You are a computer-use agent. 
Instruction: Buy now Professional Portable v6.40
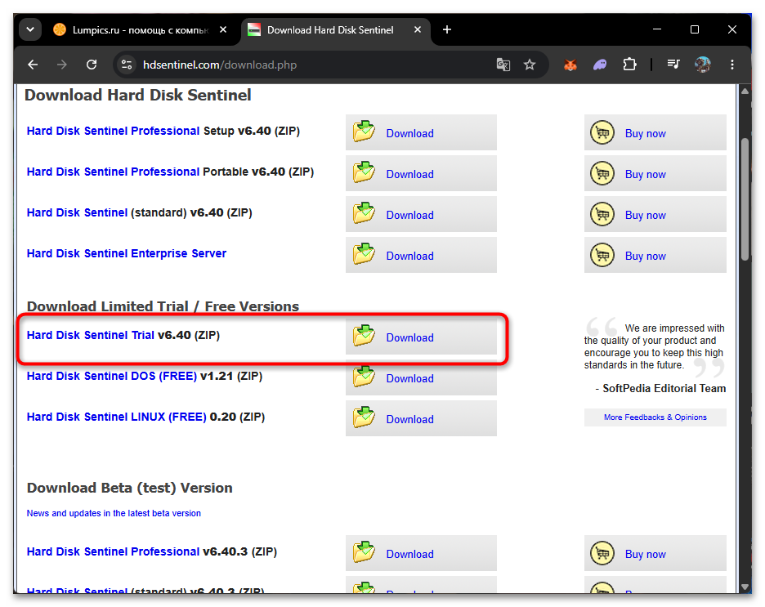[655, 173]
